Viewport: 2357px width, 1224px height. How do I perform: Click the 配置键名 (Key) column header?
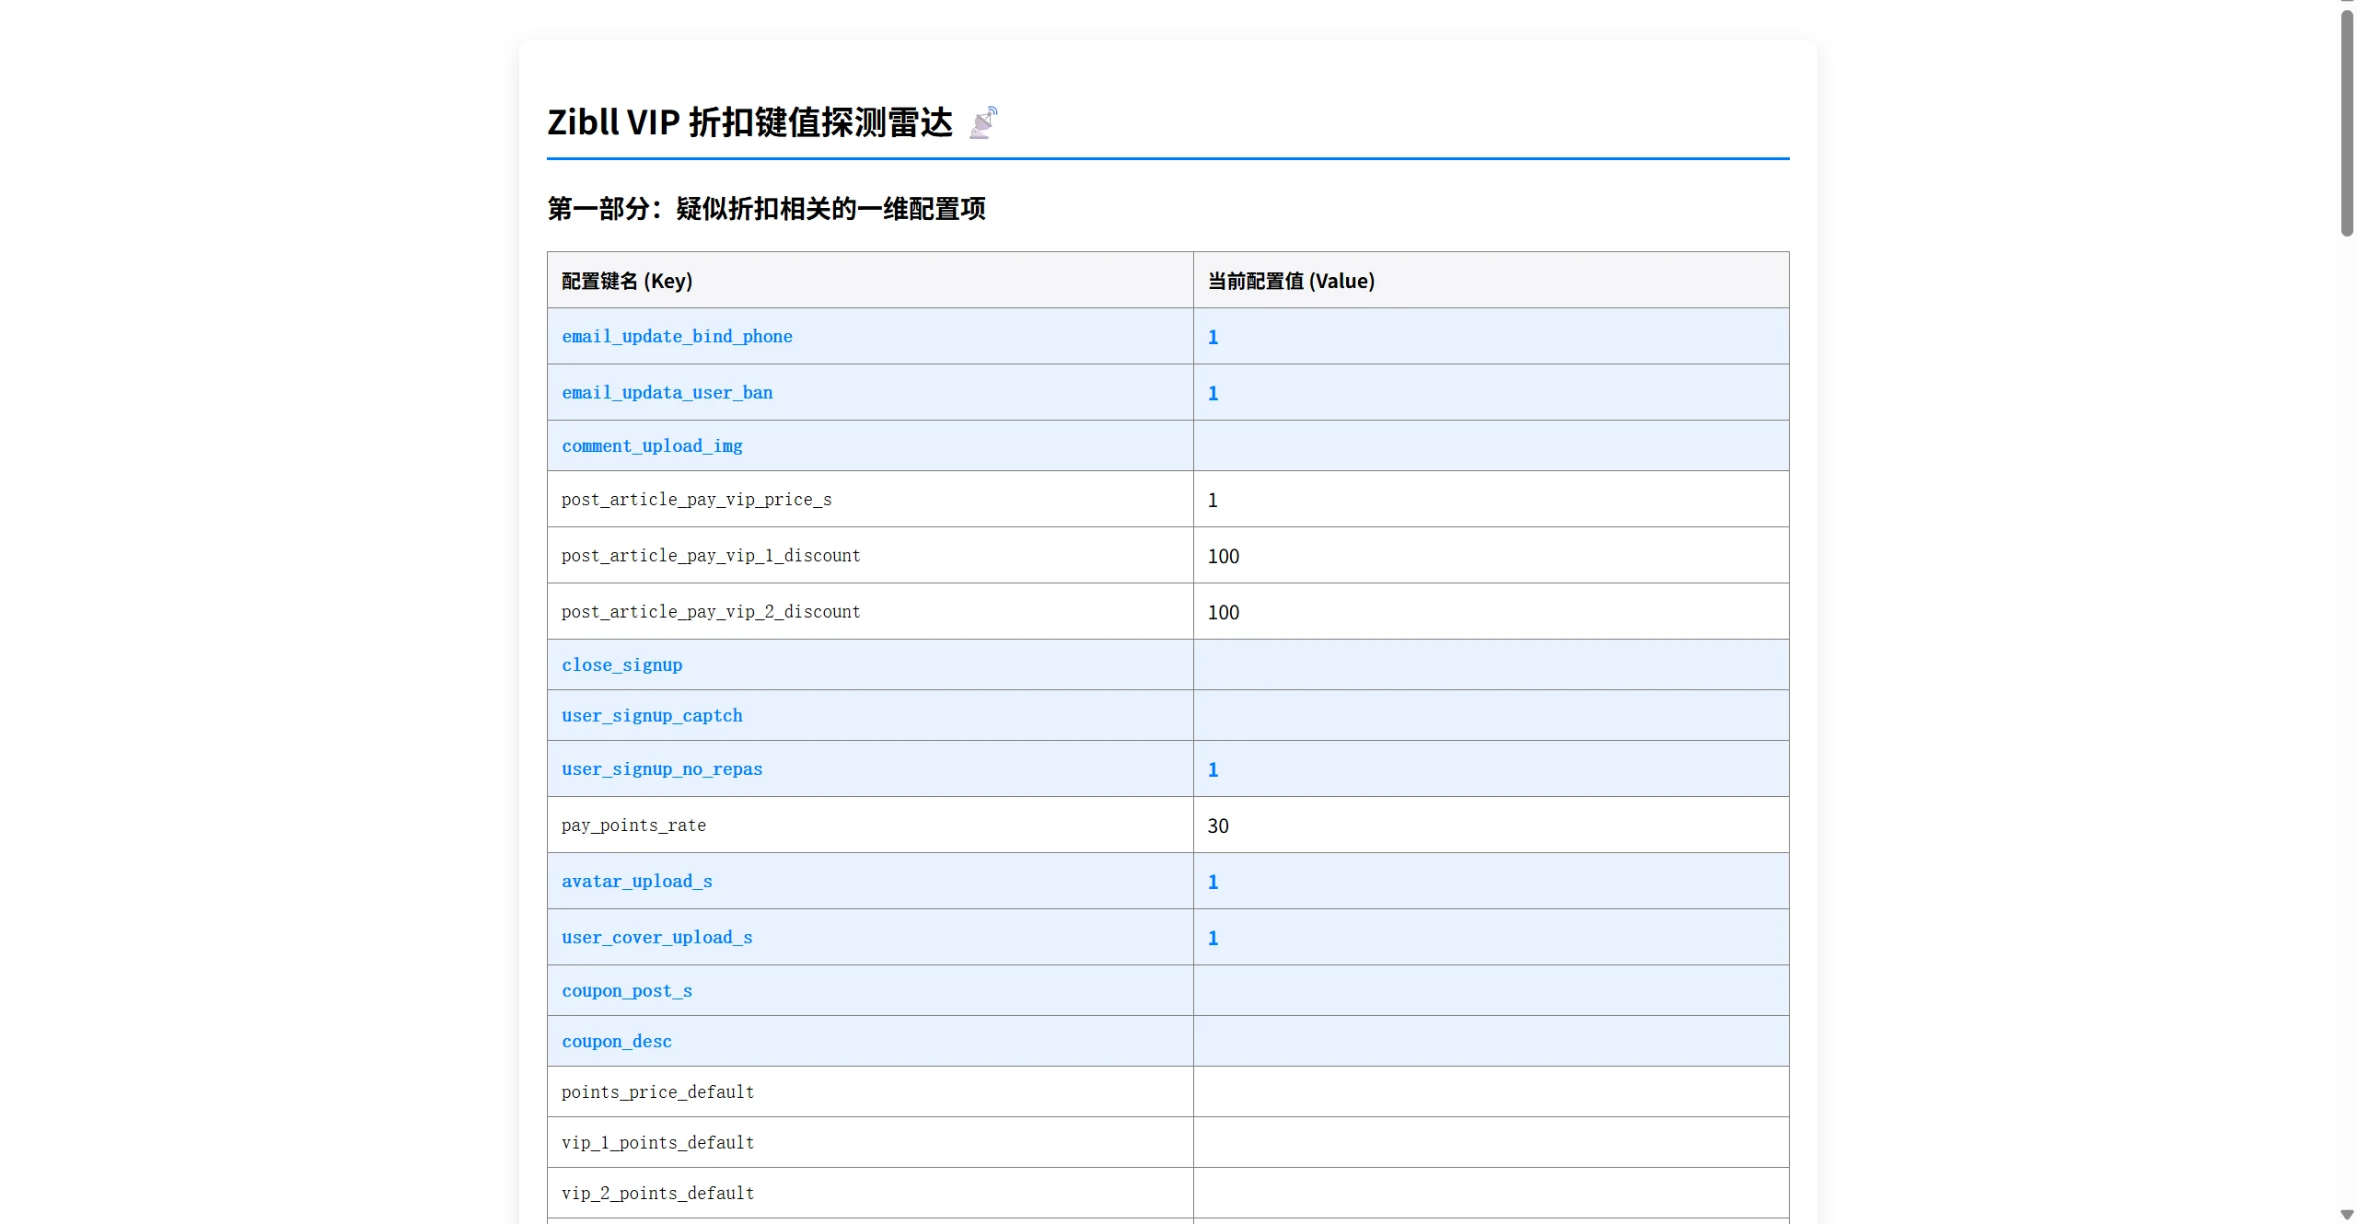pyautogui.click(x=626, y=281)
